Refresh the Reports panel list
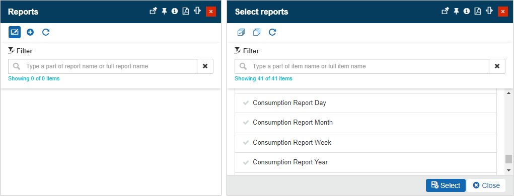This screenshot has height=196, width=514. pyautogui.click(x=46, y=32)
